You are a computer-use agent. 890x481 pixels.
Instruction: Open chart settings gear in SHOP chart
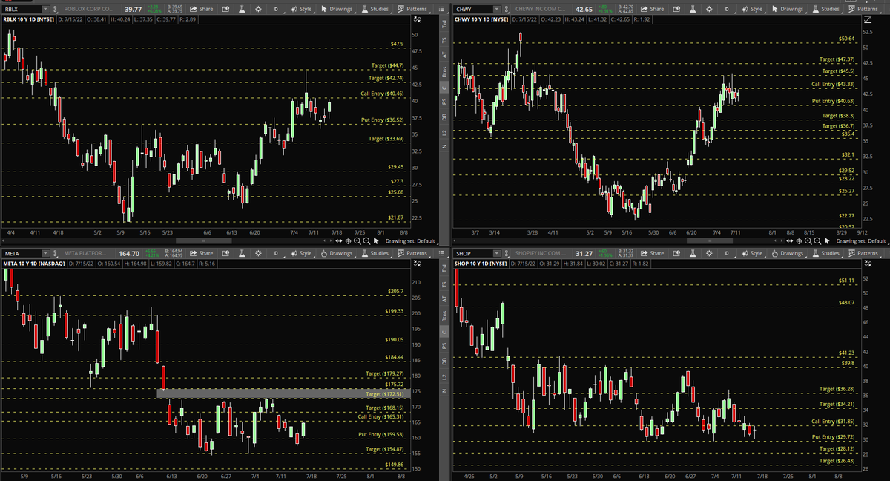point(708,253)
